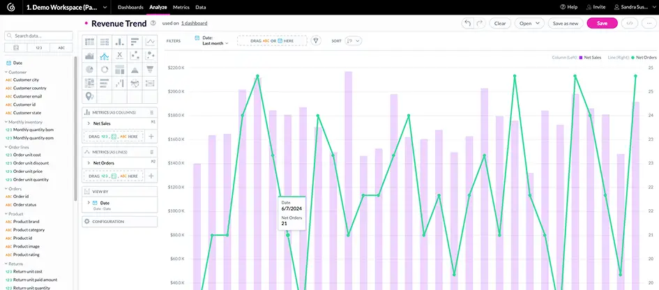
Task: Filter catalog by ABC attributes
Action: point(61,48)
